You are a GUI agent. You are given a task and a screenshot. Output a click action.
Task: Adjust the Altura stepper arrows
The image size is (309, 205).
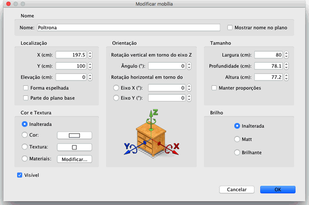click(286, 77)
